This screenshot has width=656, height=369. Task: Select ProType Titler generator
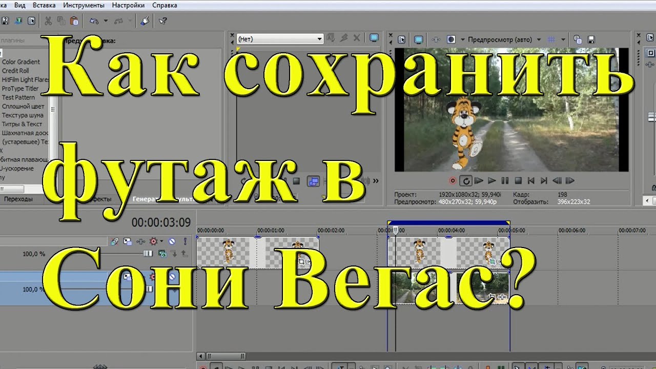pos(20,88)
